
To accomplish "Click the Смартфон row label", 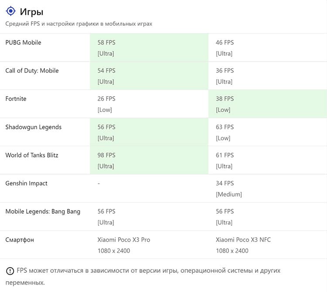I will pos(20,240).
